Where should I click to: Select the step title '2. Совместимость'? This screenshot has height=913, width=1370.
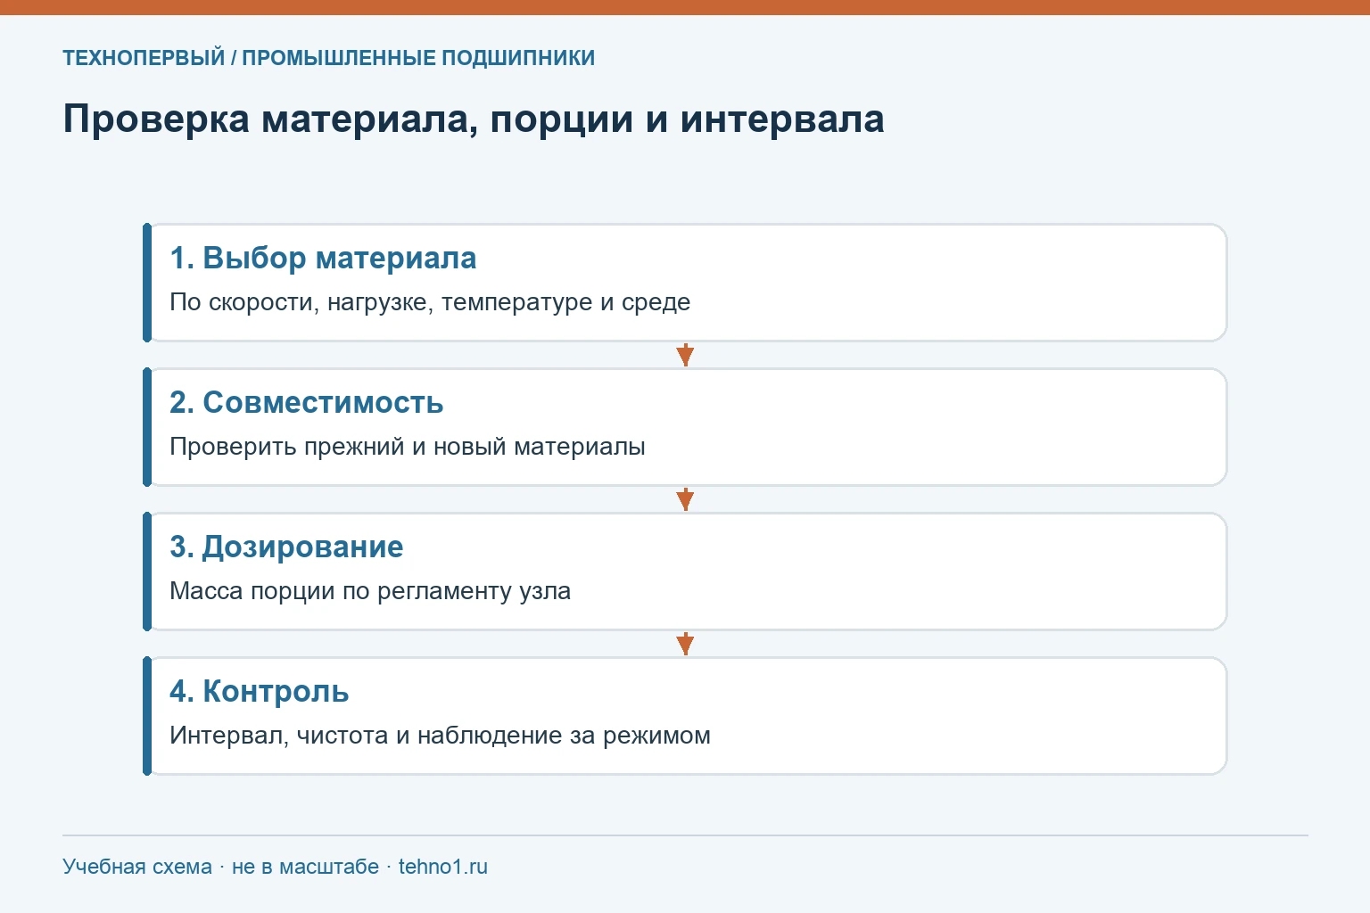point(307,402)
